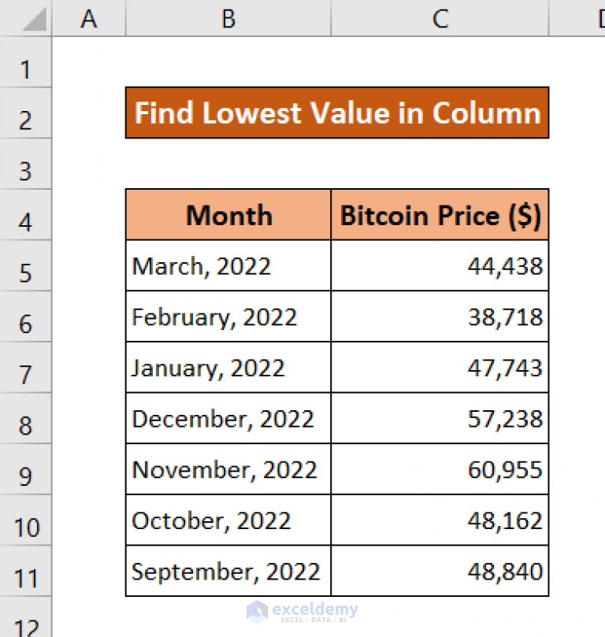Screen dimensions: 605x637
Task: Select row header 1
Action: pyautogui.click(x=25, y=69)
